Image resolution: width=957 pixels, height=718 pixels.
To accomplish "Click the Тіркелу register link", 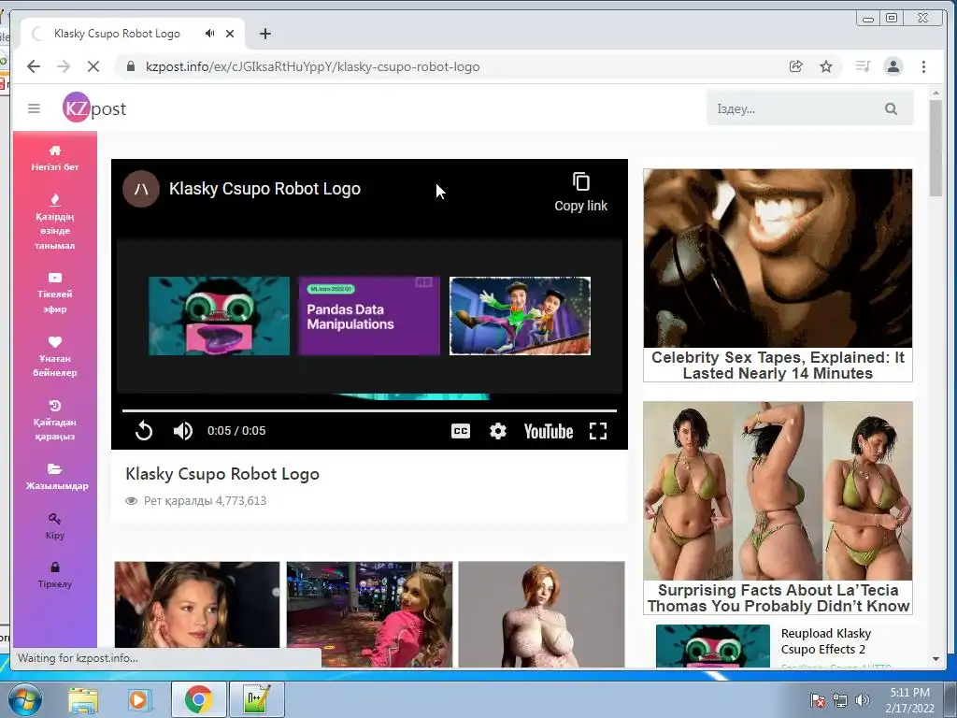I will [x=55, y=575].
